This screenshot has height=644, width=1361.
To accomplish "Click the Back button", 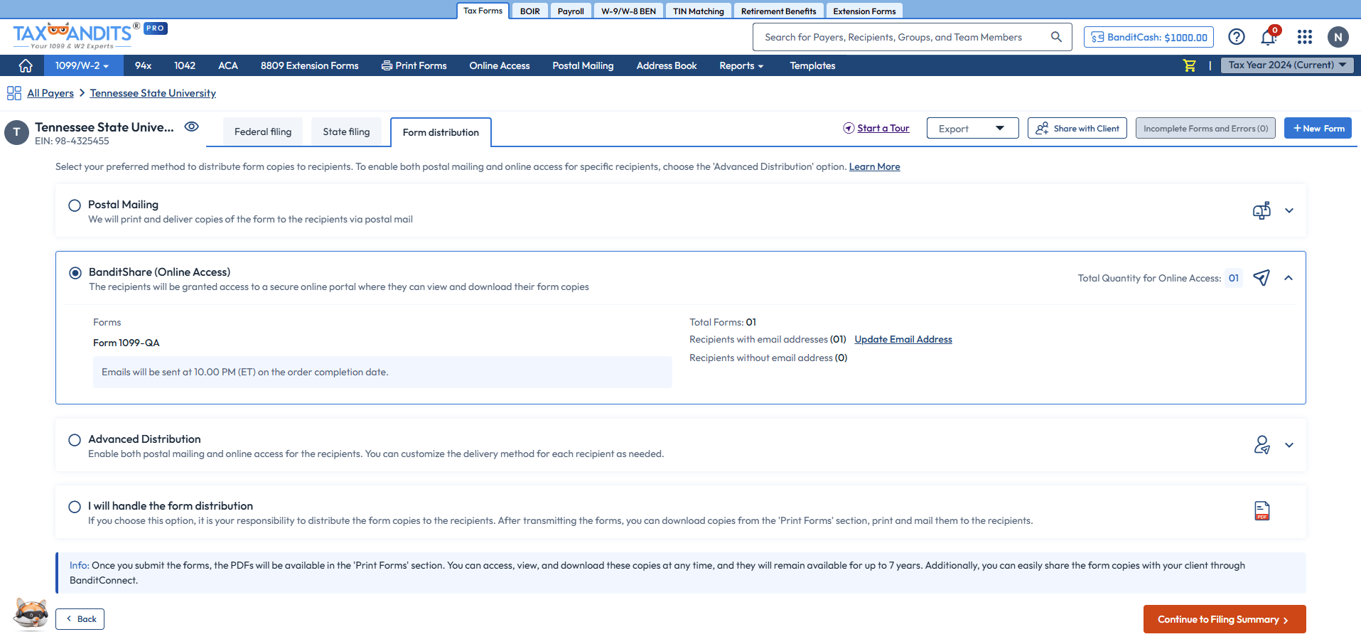I will pyautogui.click(x=80, y=619).
